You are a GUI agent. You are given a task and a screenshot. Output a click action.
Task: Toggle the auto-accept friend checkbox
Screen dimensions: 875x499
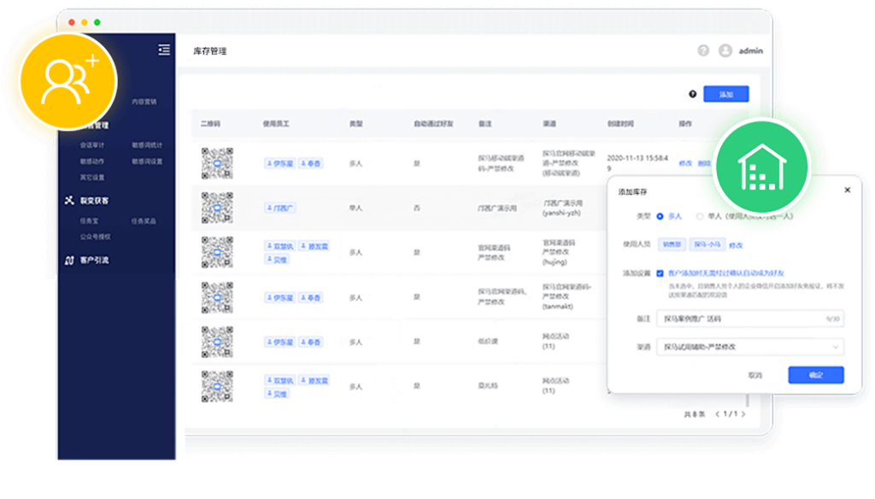[x=660, y=273]
